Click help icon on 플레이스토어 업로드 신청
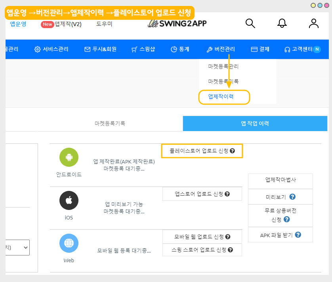332x282 pixels. point(233,151)
